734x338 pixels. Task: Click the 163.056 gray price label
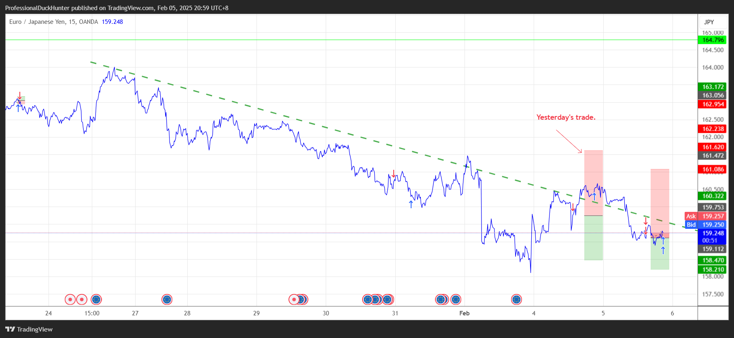point(713,95)
